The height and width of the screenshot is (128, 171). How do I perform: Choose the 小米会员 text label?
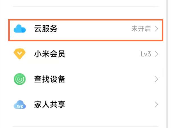tap(50, 54)
